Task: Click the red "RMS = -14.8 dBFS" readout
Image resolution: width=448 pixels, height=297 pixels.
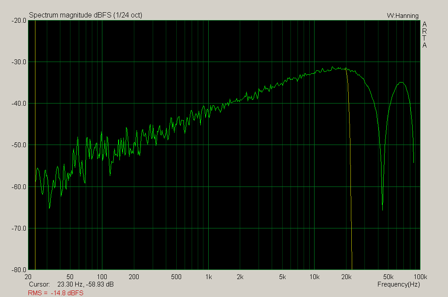Action: 56,293
